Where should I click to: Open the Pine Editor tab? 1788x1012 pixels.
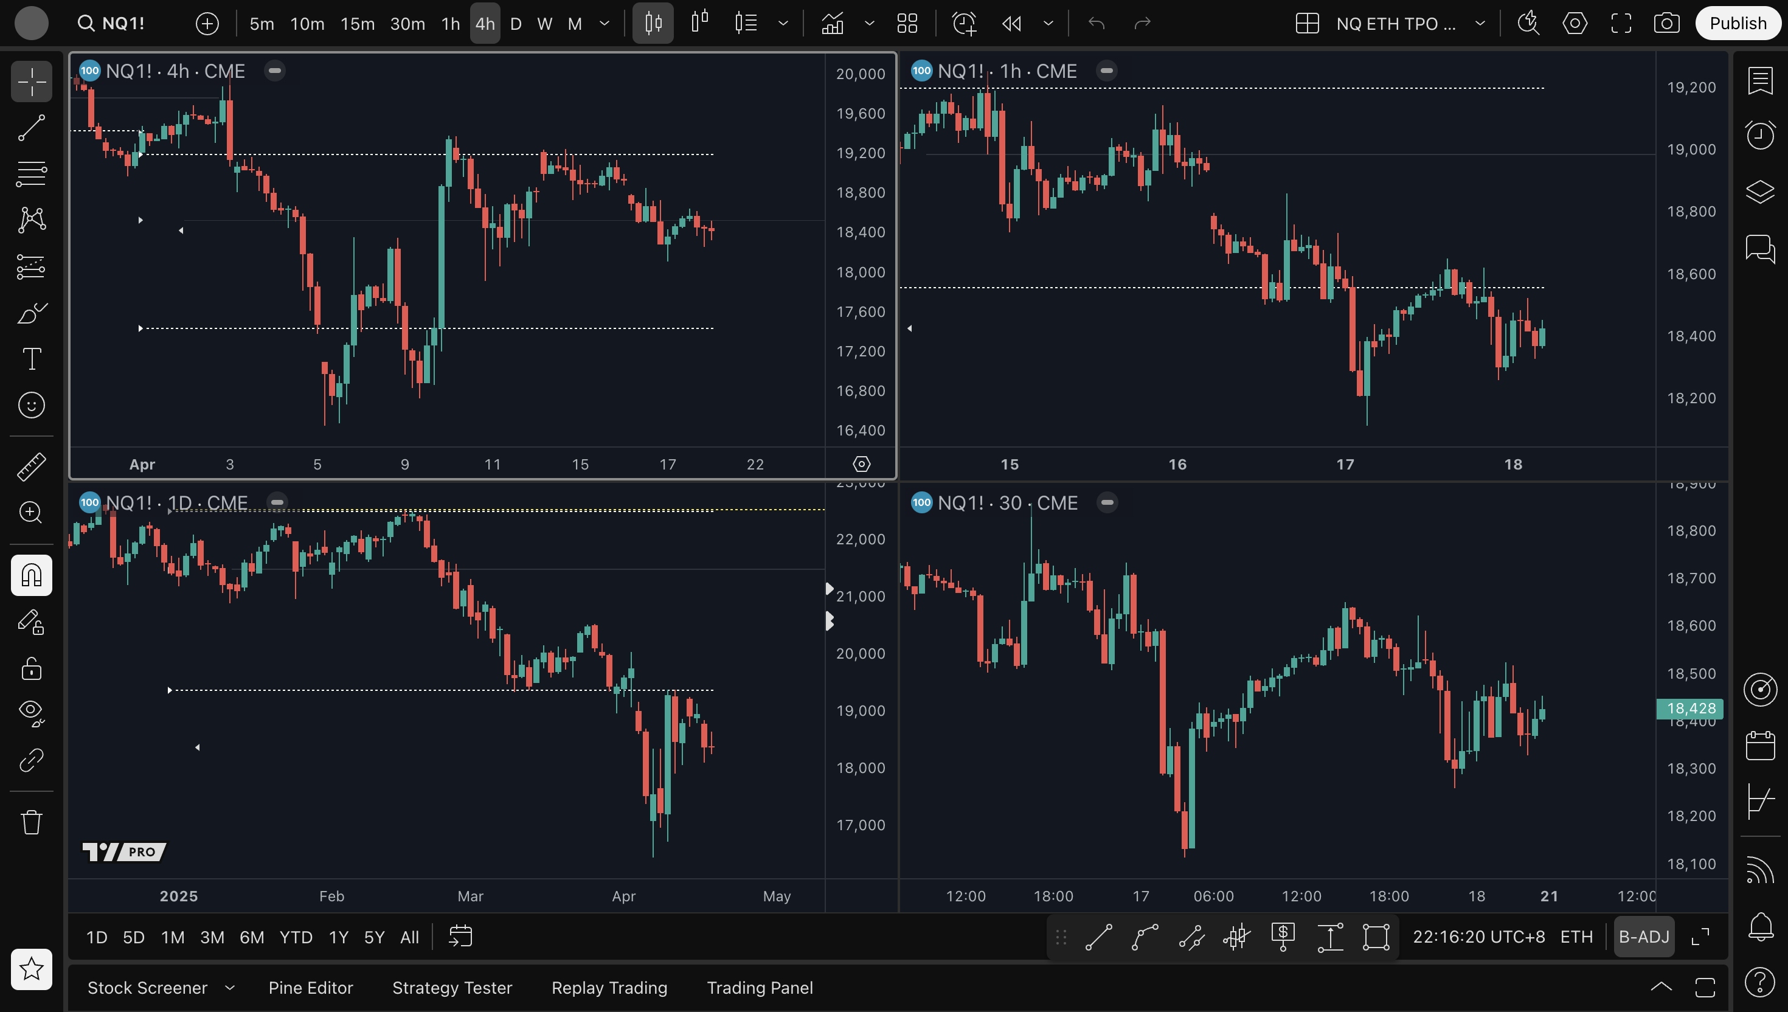click(311, 988)
